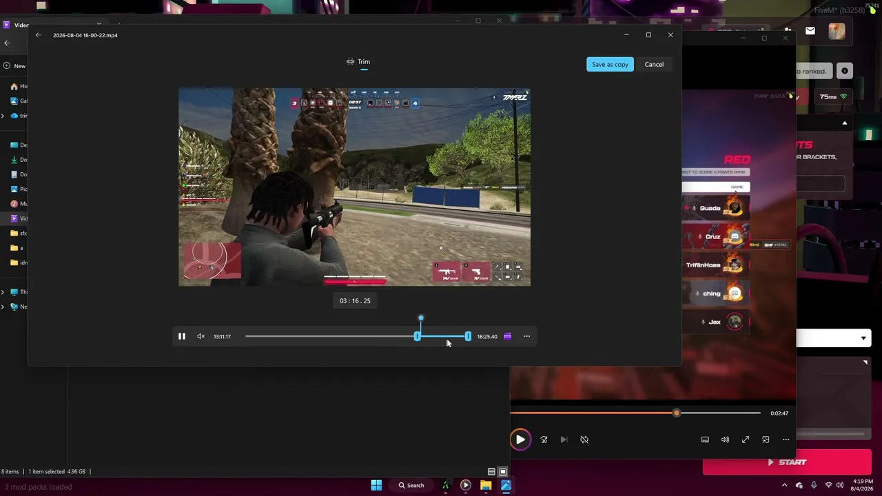Screen dimensions: 882x496
Task: Show hidden system tray icons
Action: tap(784, 485)
